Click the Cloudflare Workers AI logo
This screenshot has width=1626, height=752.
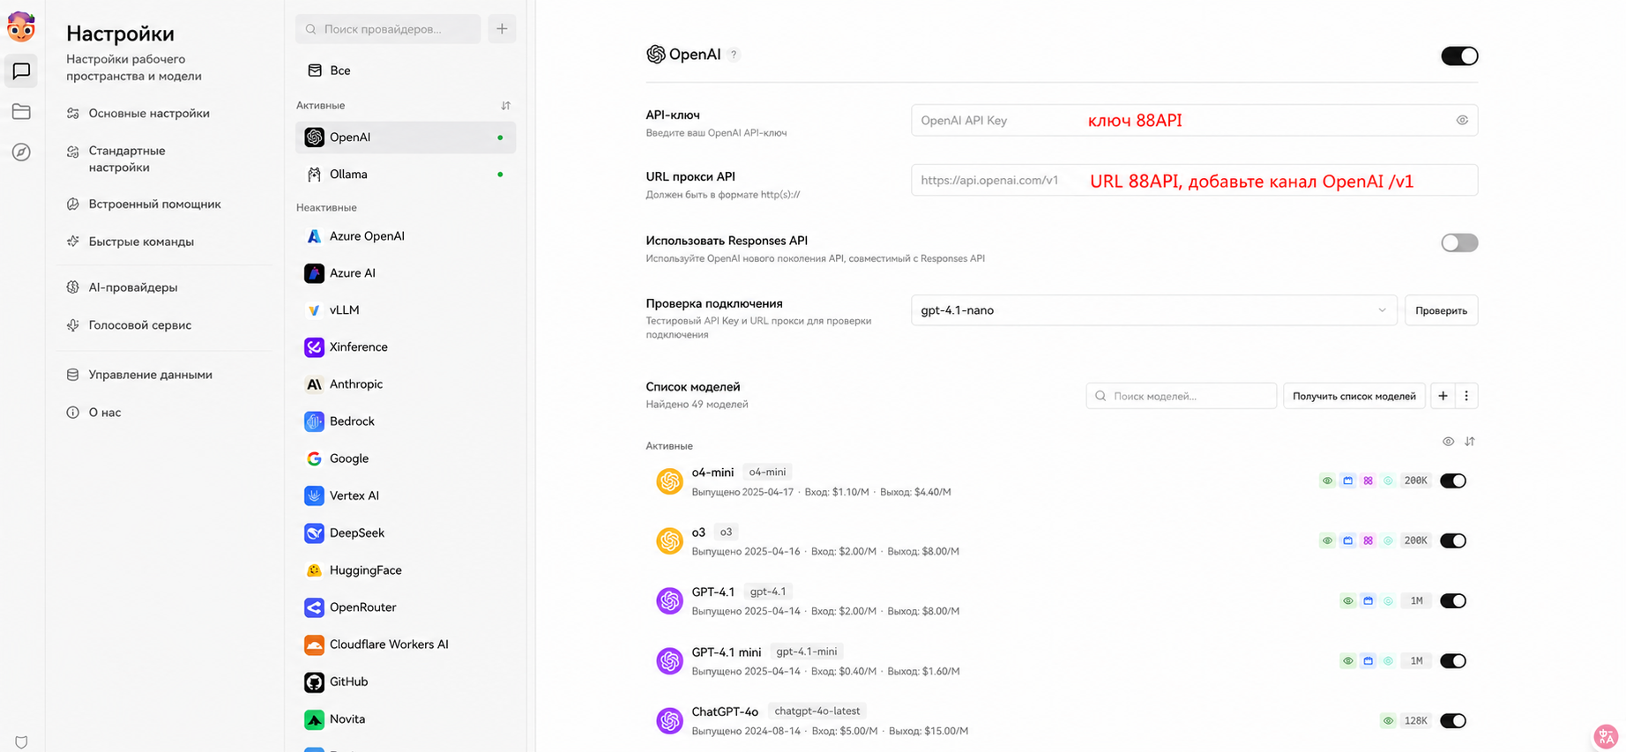pos(314,644)
